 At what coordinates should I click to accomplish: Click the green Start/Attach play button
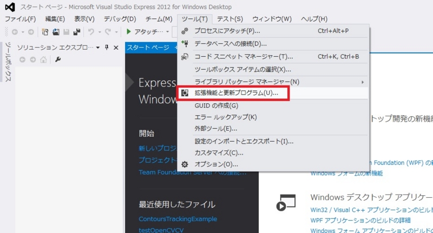pos(128,32)
